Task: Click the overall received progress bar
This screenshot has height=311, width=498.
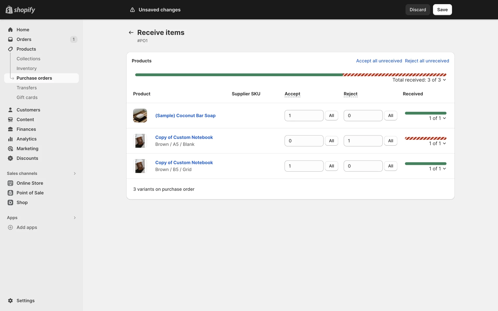Action: 290,75
